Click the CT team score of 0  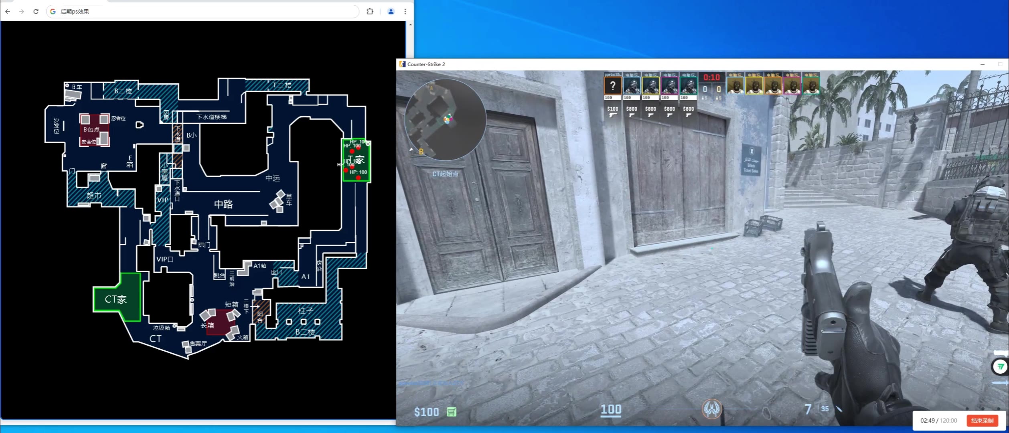click(x=705, y=89)
